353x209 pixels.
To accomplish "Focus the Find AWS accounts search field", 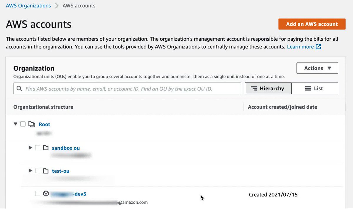I will pyautogui.click(x=127, y=88).
